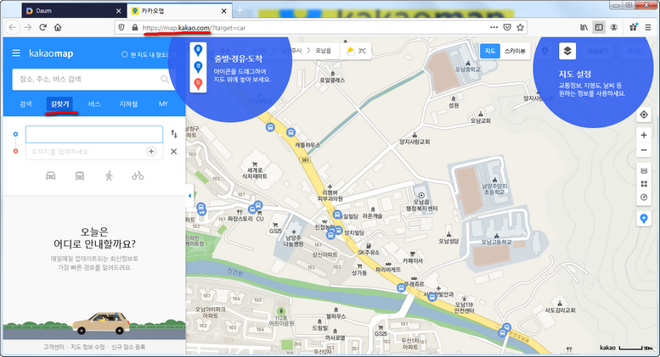Image resolution: width=660 pixels, height=357 pixels.
Task: Click the kakaomap logo
Action: [51, 53]
